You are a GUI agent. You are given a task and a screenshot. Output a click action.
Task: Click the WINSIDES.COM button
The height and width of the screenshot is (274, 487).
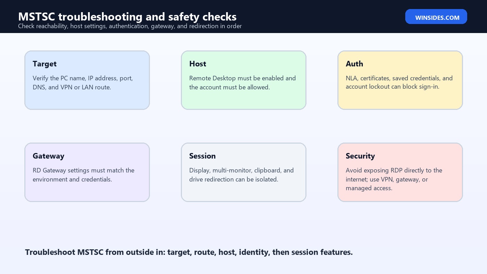[436, 17]
